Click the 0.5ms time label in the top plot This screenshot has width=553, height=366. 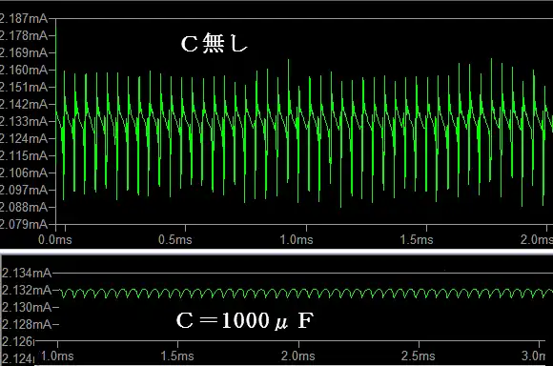point(175,240)
